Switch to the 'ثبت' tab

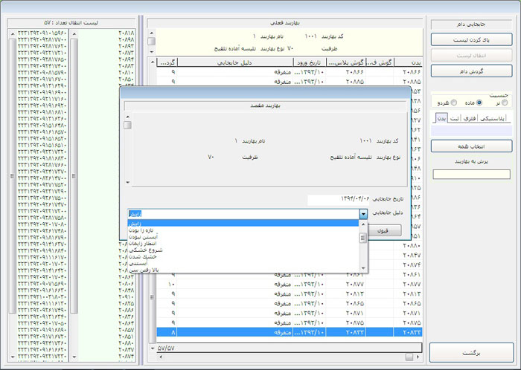(x=455, y=119)
